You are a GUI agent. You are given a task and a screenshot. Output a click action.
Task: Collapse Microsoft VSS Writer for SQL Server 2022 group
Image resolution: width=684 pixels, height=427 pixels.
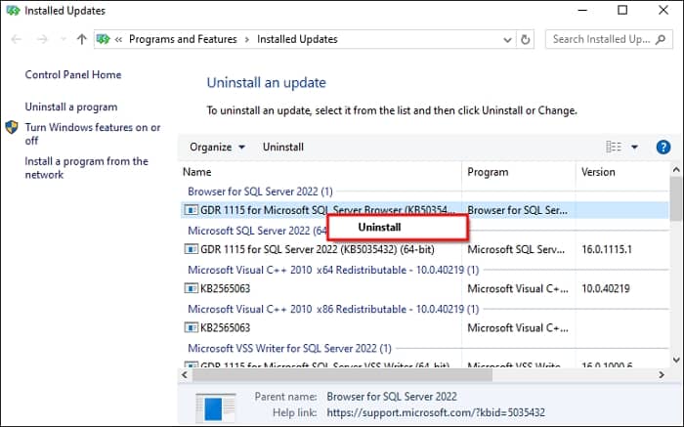point(289,349)
